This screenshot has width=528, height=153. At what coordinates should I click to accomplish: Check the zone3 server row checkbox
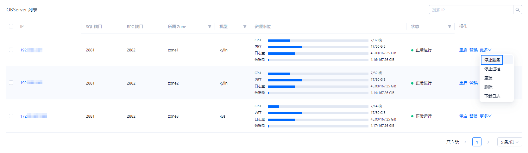click(11, 116)
